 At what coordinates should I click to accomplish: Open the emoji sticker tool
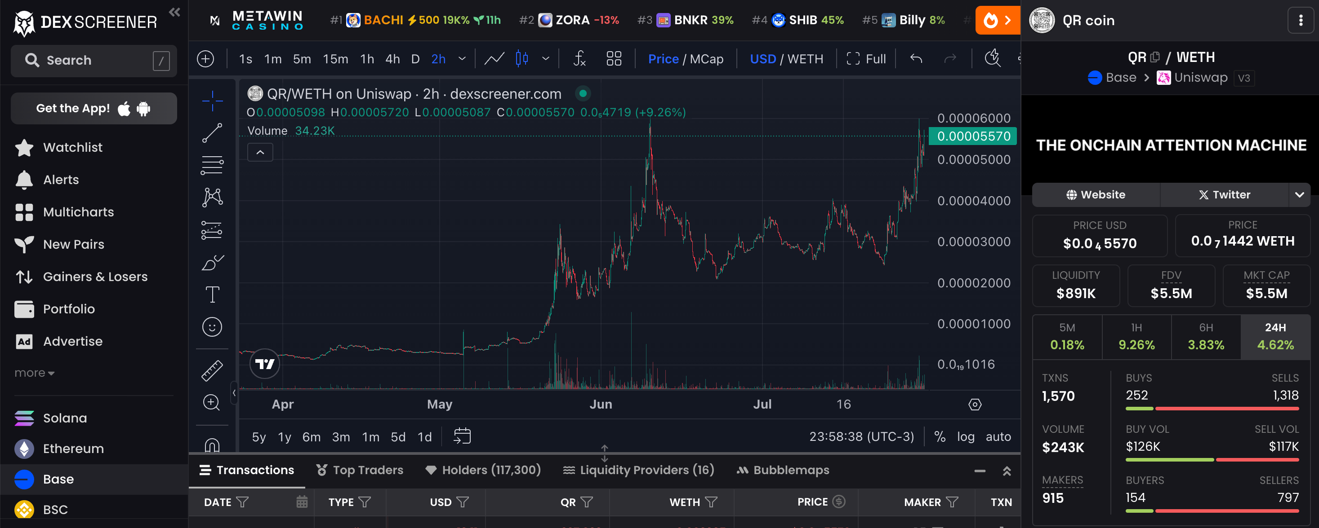point(212,327)
